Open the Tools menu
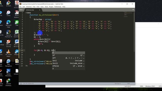The width and height of the screenshot is (162, 91). tap(46, 7)
